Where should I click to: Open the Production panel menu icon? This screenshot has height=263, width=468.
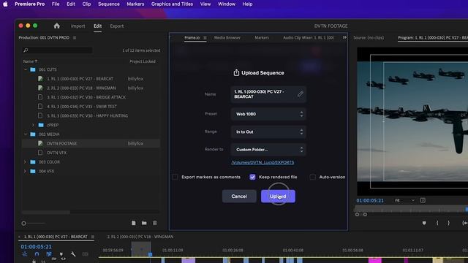(x=75, y=38)
